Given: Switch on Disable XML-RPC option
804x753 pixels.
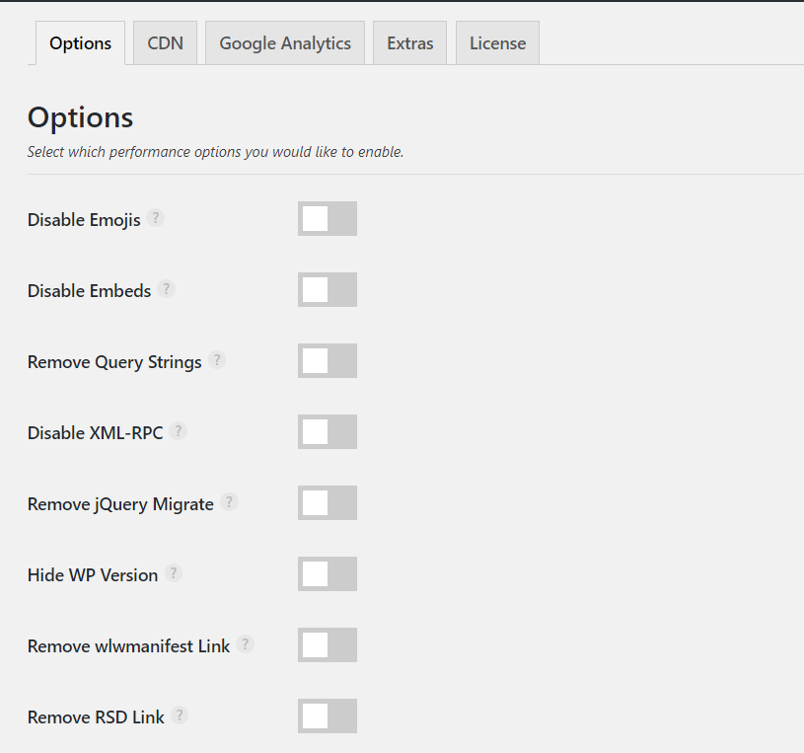Looking at the screenshot, I should (x=328, y=432).
